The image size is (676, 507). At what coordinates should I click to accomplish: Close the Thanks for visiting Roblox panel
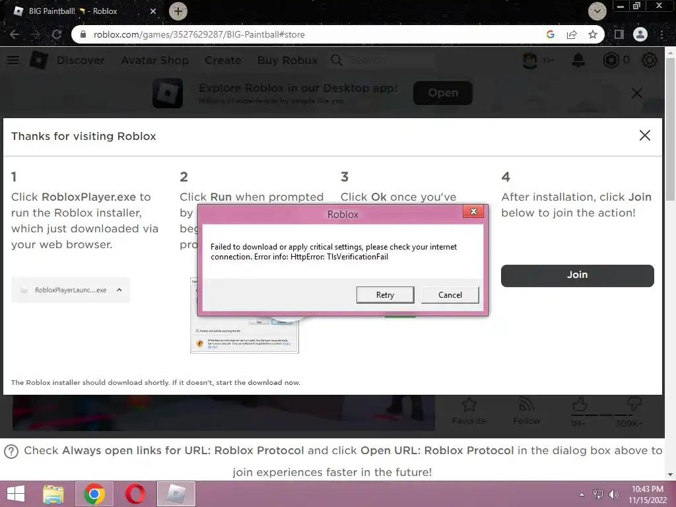tap(644, 135)
